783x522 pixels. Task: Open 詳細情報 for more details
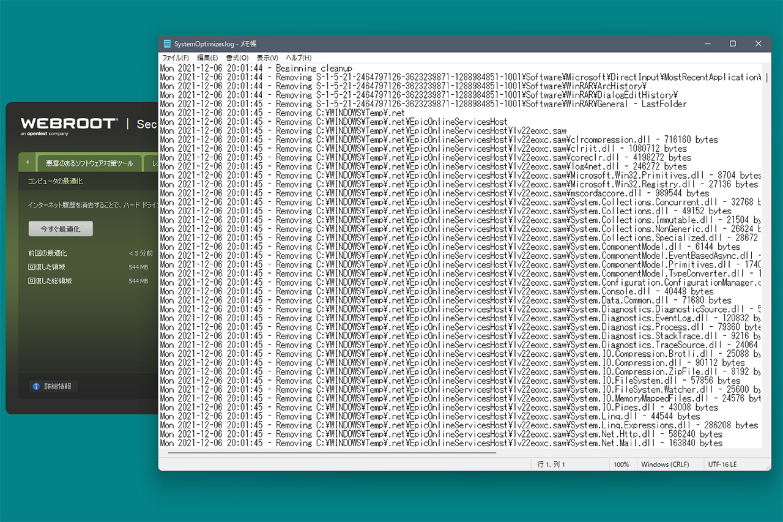click(58, 387)
